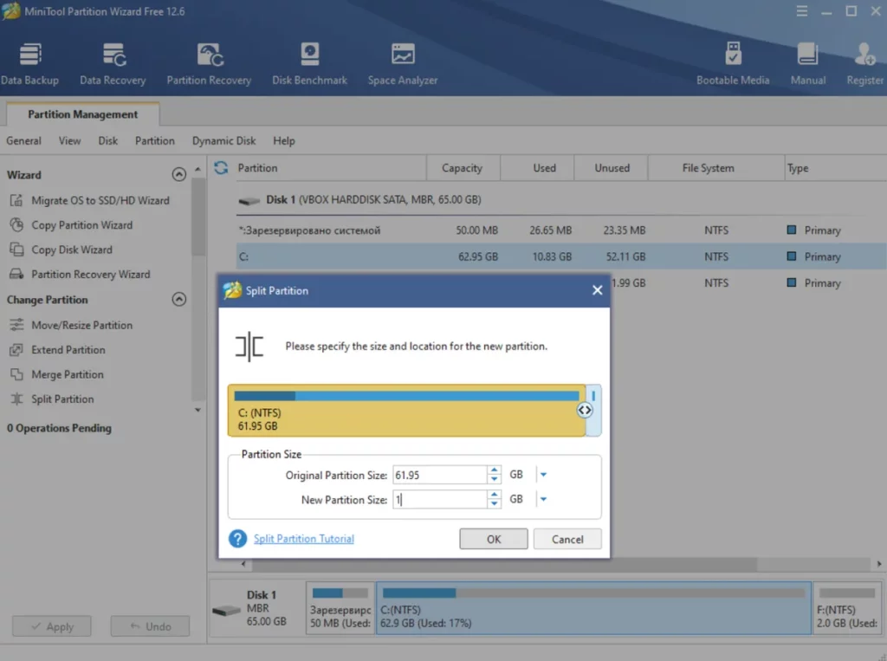Open the Split Partition Tutorial link

click(303, 539)
